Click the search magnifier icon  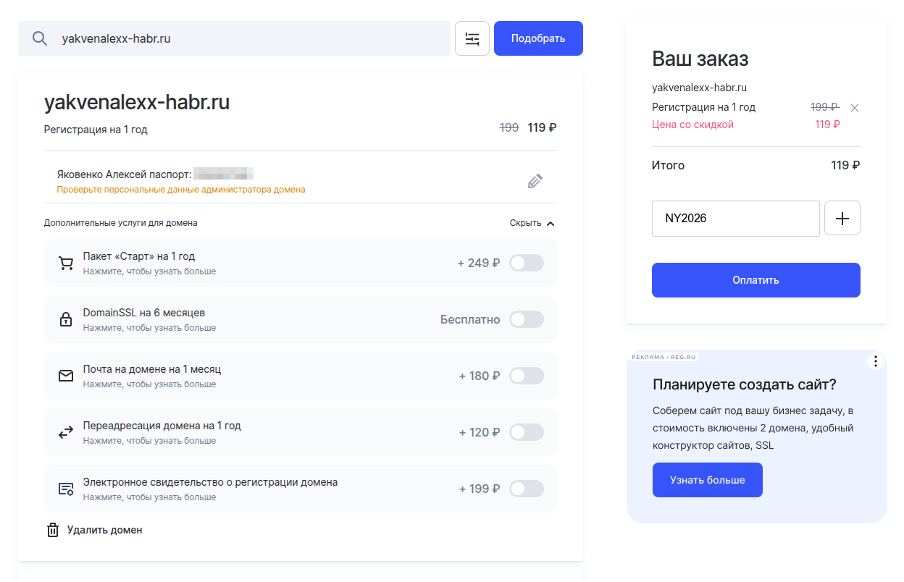point(40,38)
